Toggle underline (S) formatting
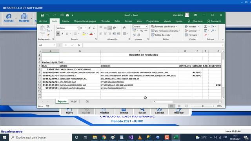Image resolution: width=251 pixels, height=141 pixels. pos(67,34)
